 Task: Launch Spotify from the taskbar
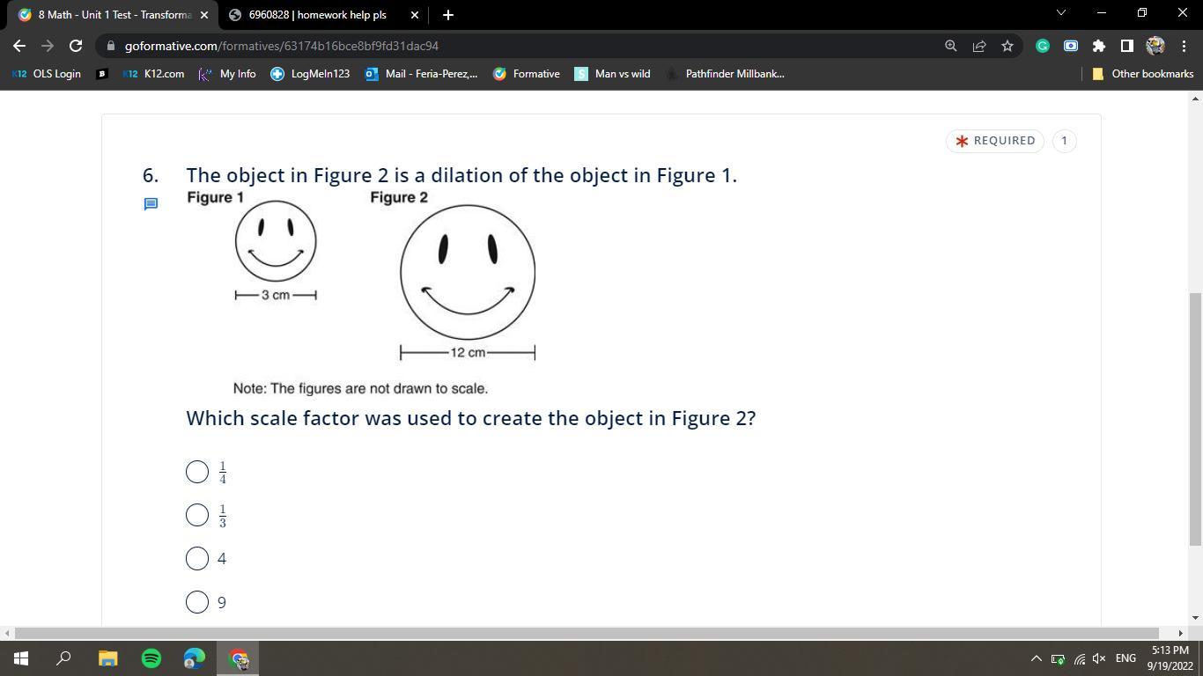click(x=151, y=658)
